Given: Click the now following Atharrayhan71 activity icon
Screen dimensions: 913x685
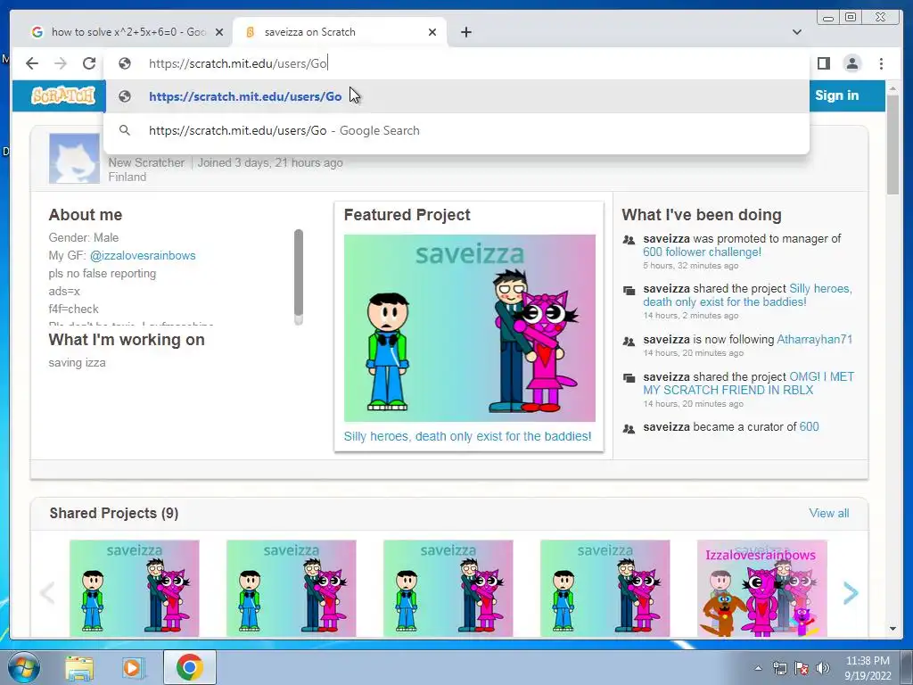Looking at the screenshot, I should 629,341.
